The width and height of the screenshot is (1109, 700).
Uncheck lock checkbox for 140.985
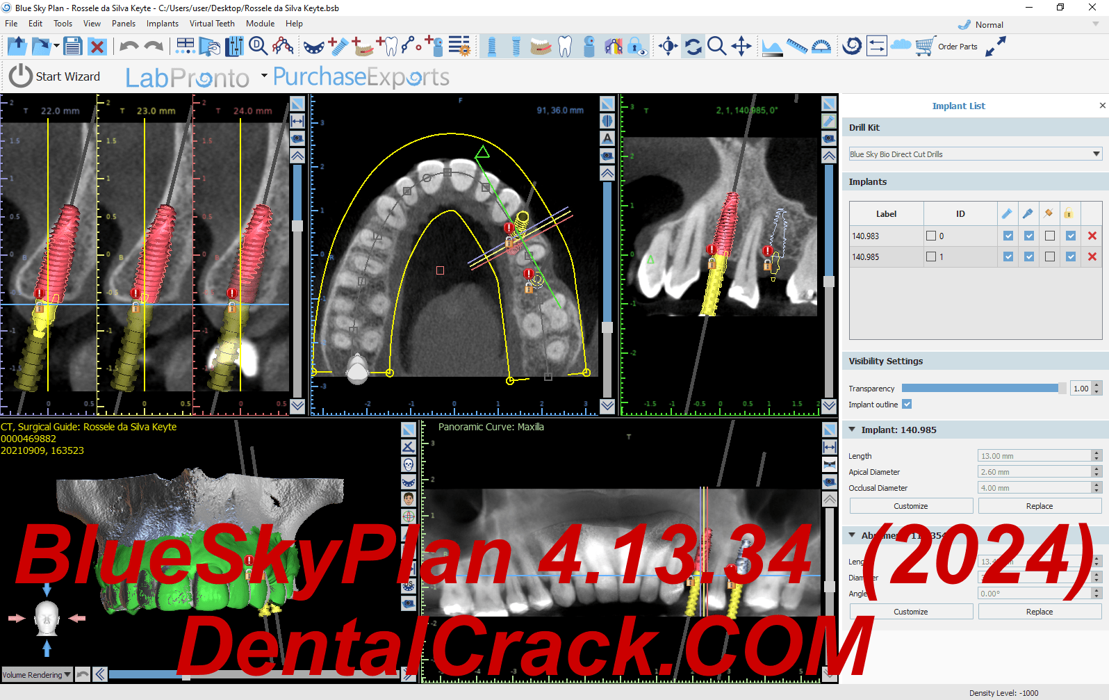tap(1071, 257)
